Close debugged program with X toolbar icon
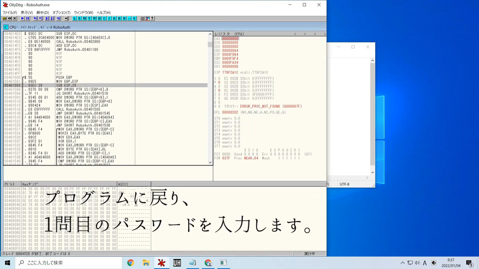Image resolution: width=479 pixels, height=269 pixels. tap(14, 18)
